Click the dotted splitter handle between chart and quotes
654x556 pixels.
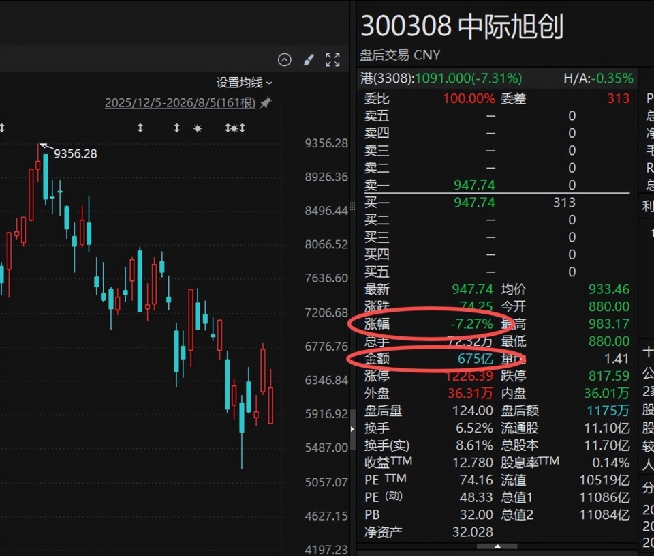352,206
